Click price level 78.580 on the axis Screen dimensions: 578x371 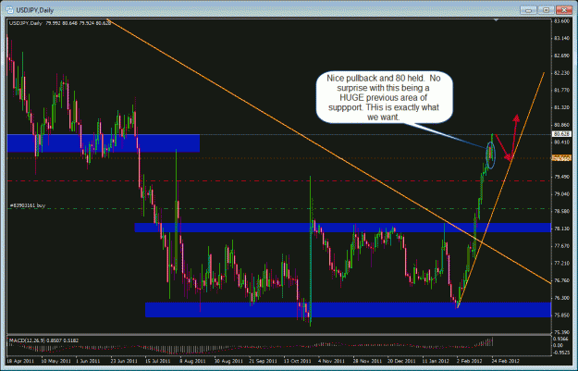coord(561,211)
